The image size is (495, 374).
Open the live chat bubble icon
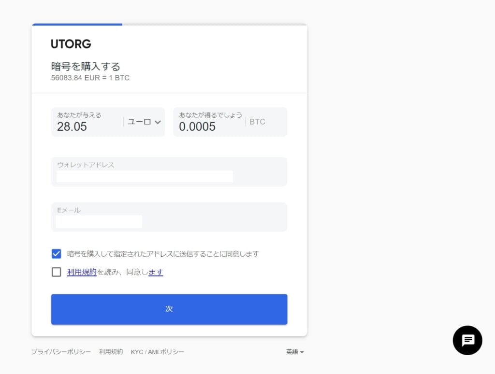pos(467,340)
